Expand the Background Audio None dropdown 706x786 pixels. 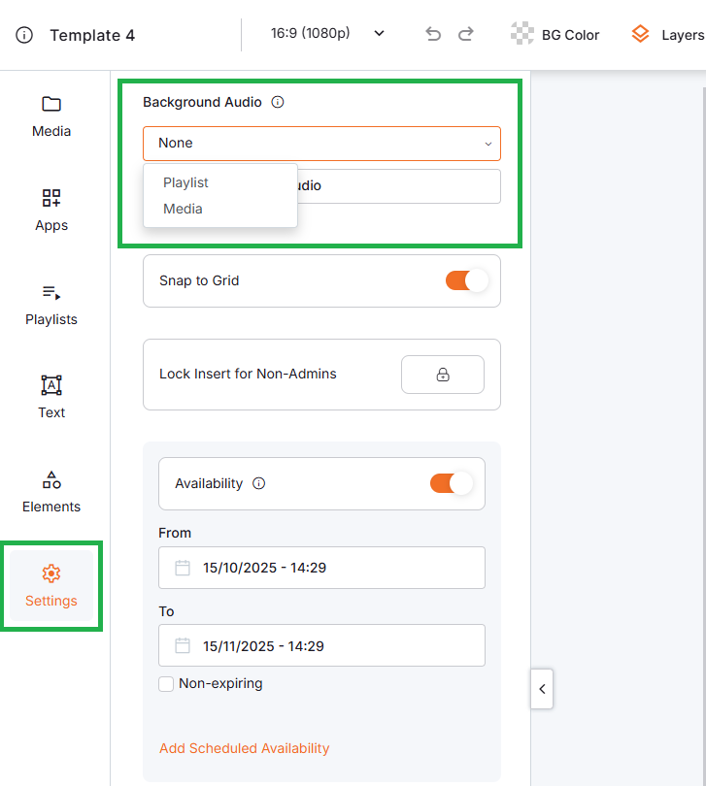[x=321, y=144]
